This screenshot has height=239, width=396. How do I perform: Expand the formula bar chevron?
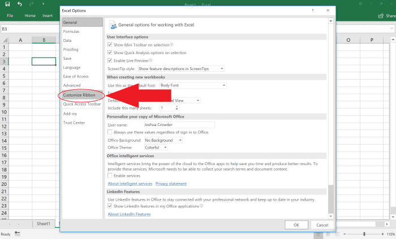click(392, 28)
